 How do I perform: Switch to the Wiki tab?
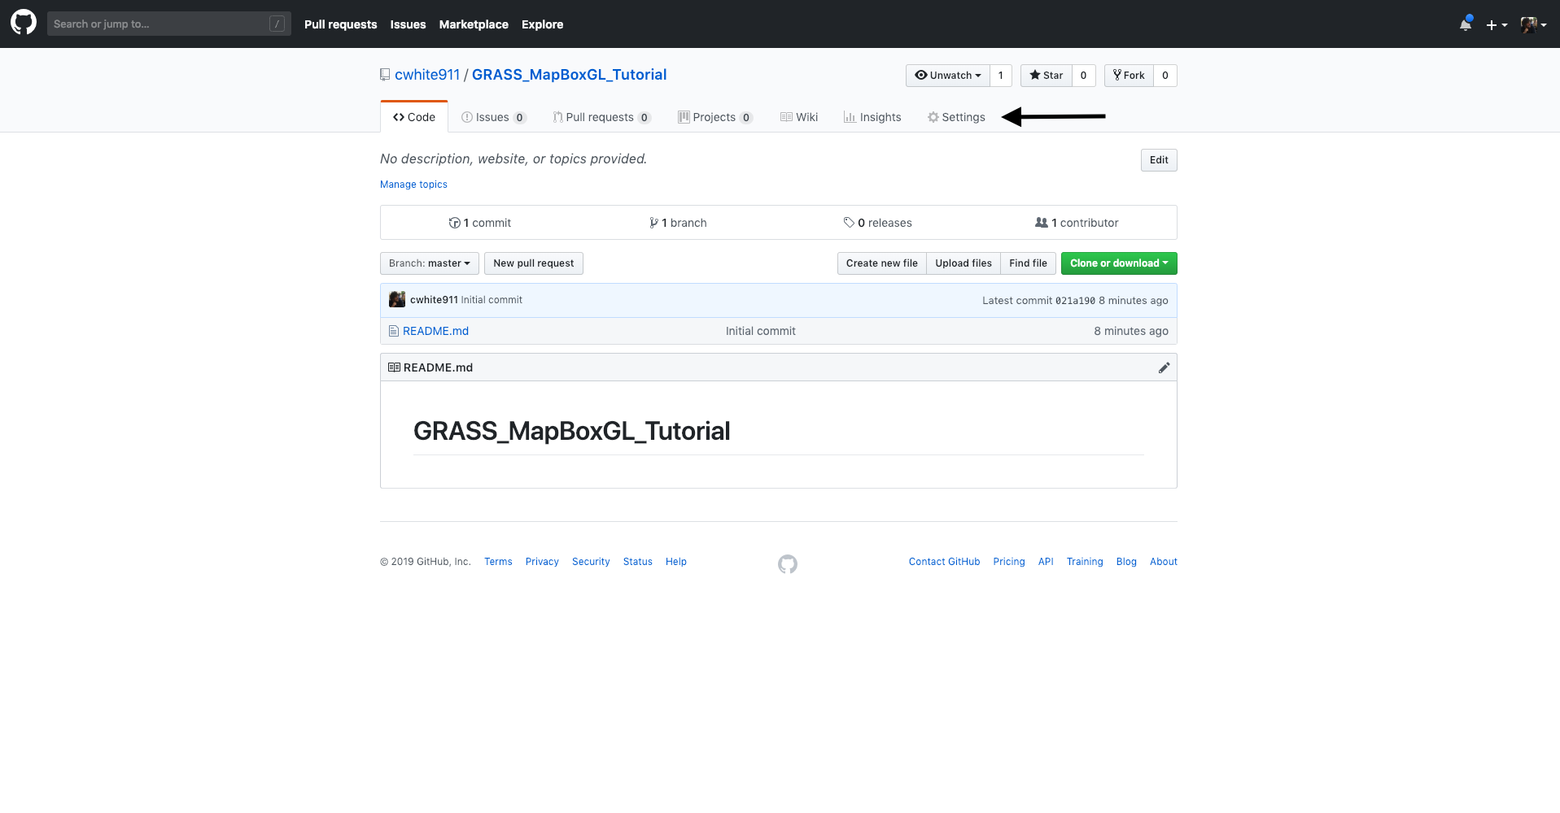click(x=799, y=117)
